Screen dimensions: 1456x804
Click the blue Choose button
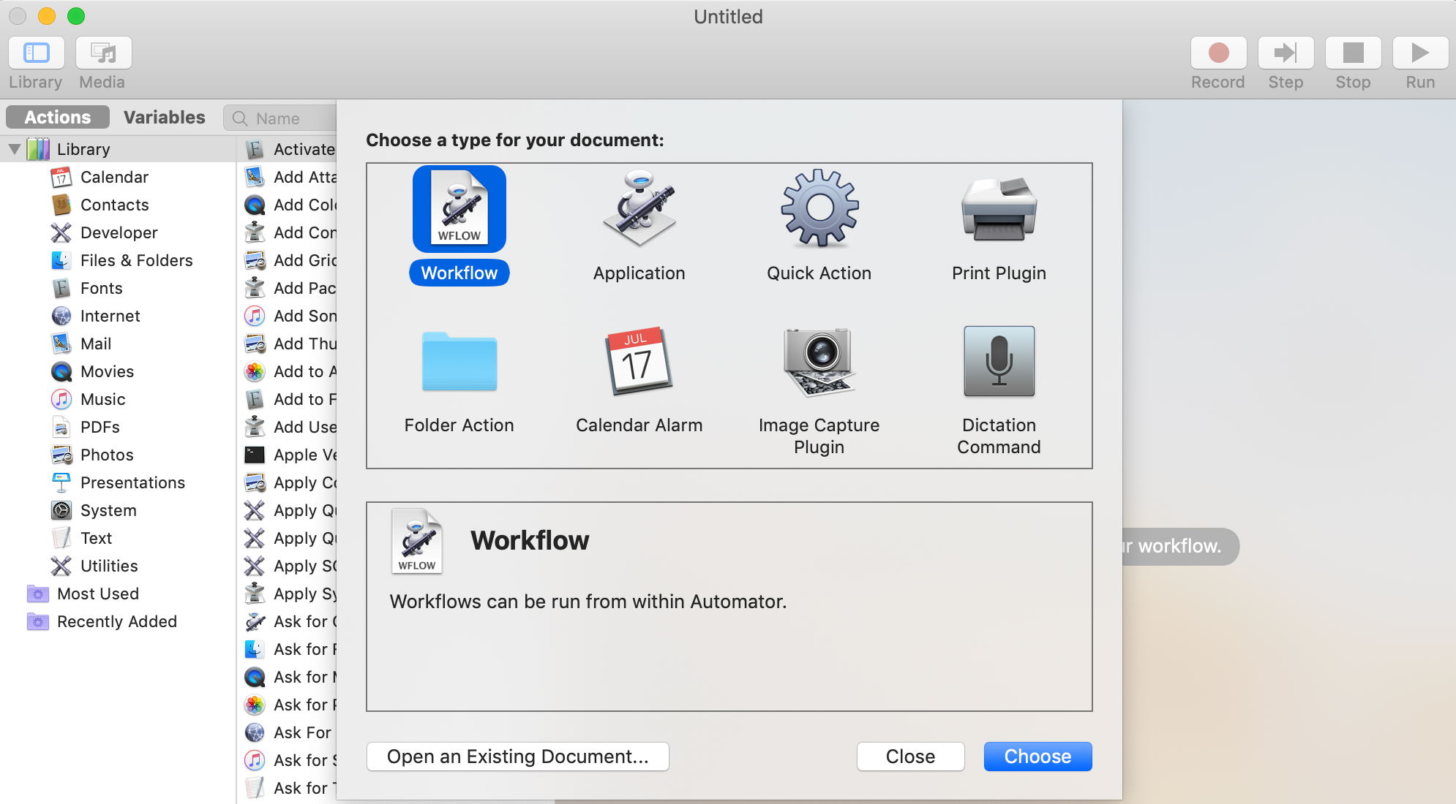(1037, 756)
